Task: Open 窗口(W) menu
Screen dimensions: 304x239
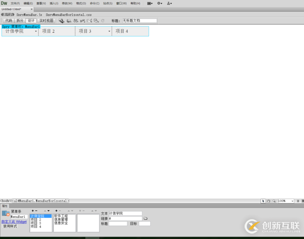Action: point(121,3)
